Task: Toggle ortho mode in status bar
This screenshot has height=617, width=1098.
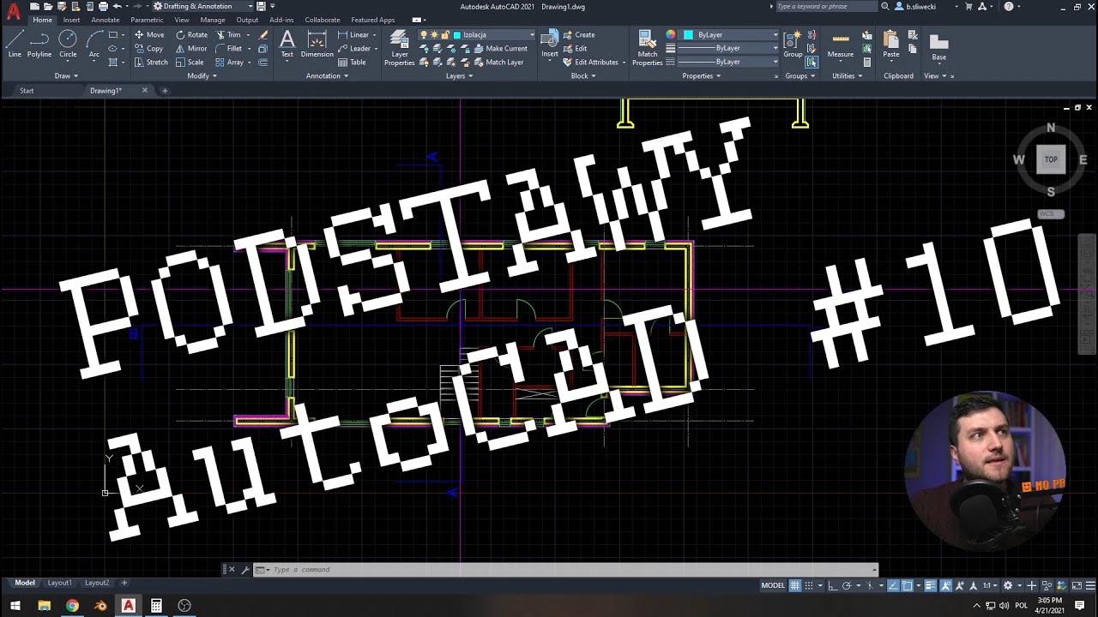Action: click(833, 585)
